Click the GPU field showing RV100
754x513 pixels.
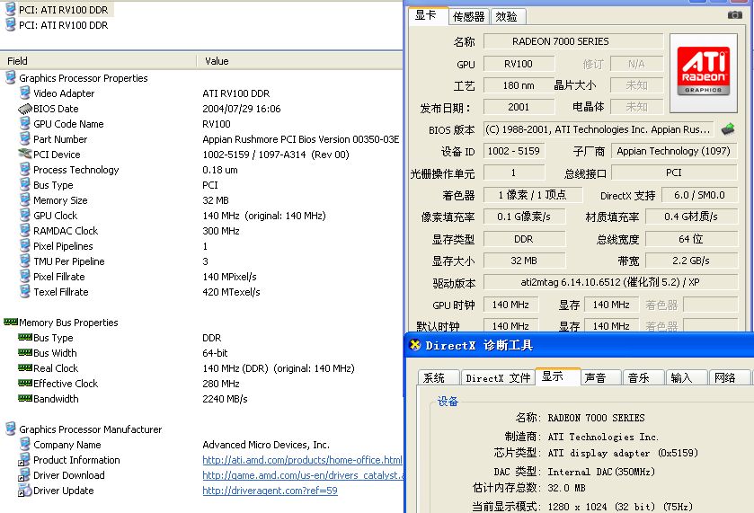[x=519, y=64]
